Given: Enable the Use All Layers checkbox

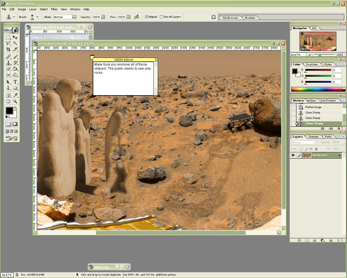Looking at the screenshot, I should coord(162,17).
